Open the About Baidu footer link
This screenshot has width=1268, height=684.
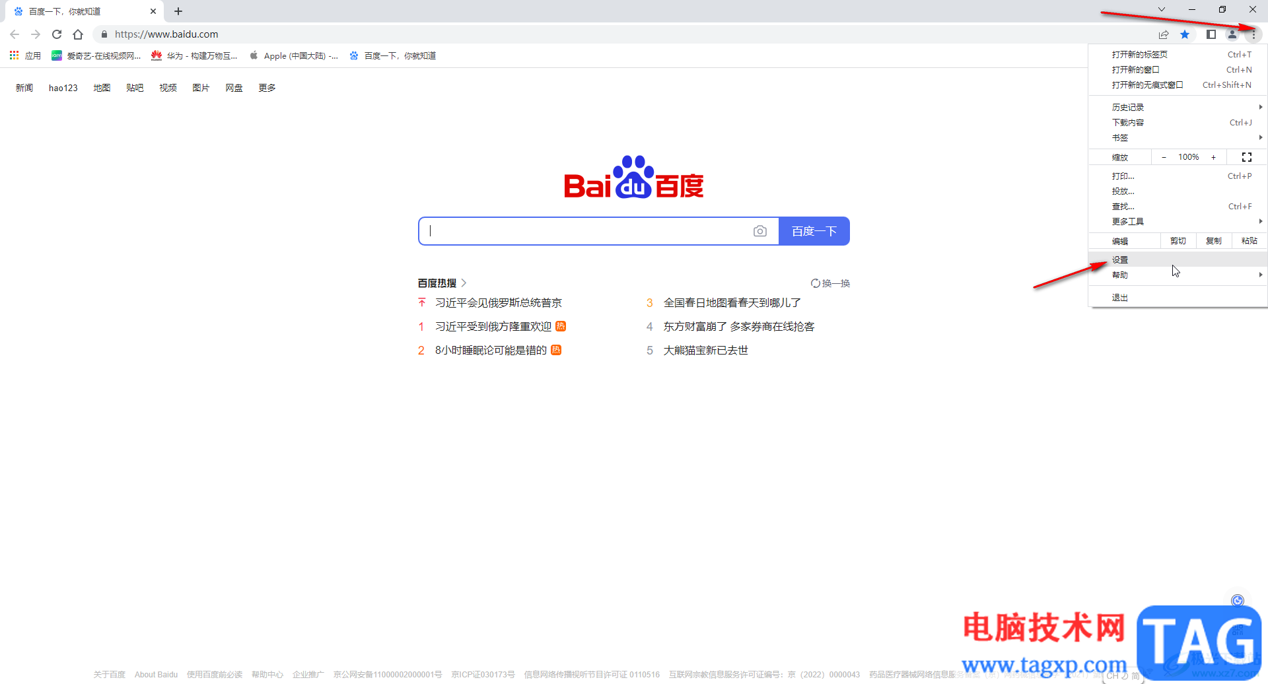click(156, 674)
